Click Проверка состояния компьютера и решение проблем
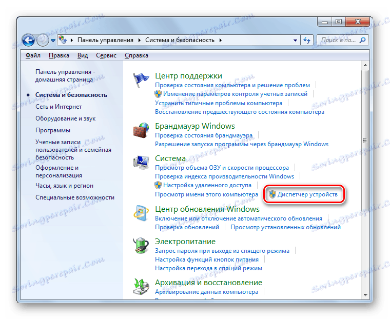The width and height of the screenshot is (390, 320). [x=232, y=85]
